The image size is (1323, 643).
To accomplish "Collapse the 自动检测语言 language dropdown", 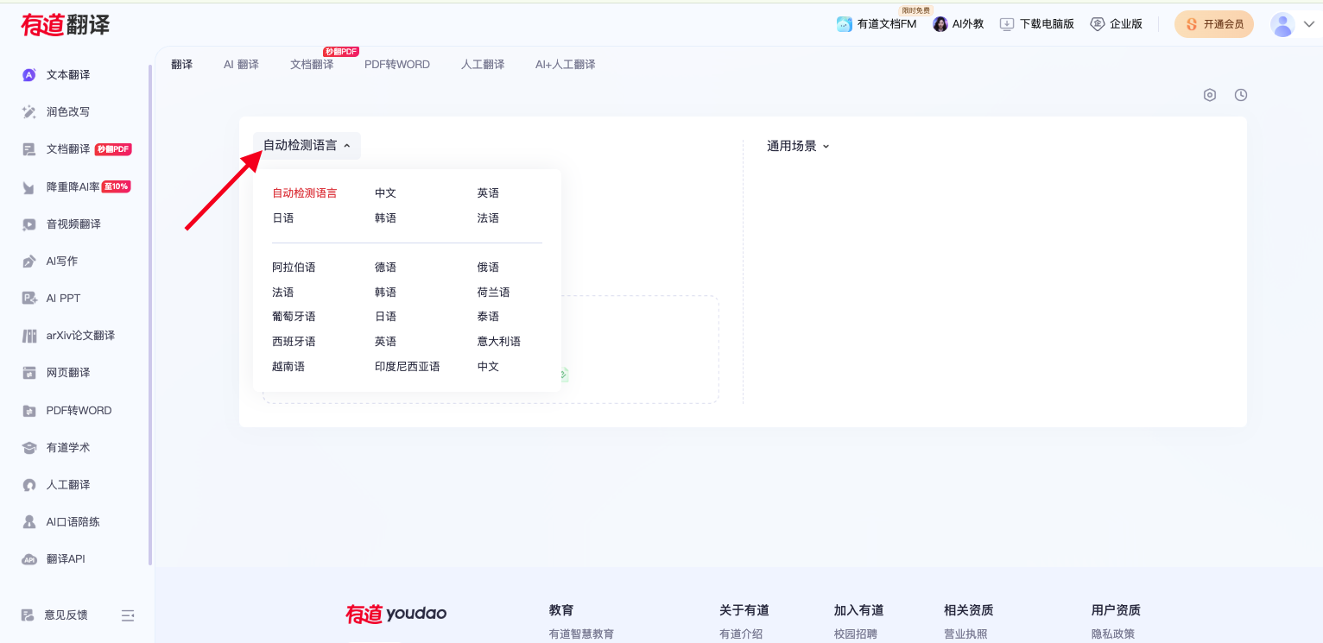I will 307,146.
